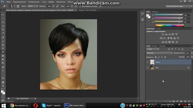The image size is (193, 108).
Task: Select the Brush tool
Action: (x=3, y=41)
